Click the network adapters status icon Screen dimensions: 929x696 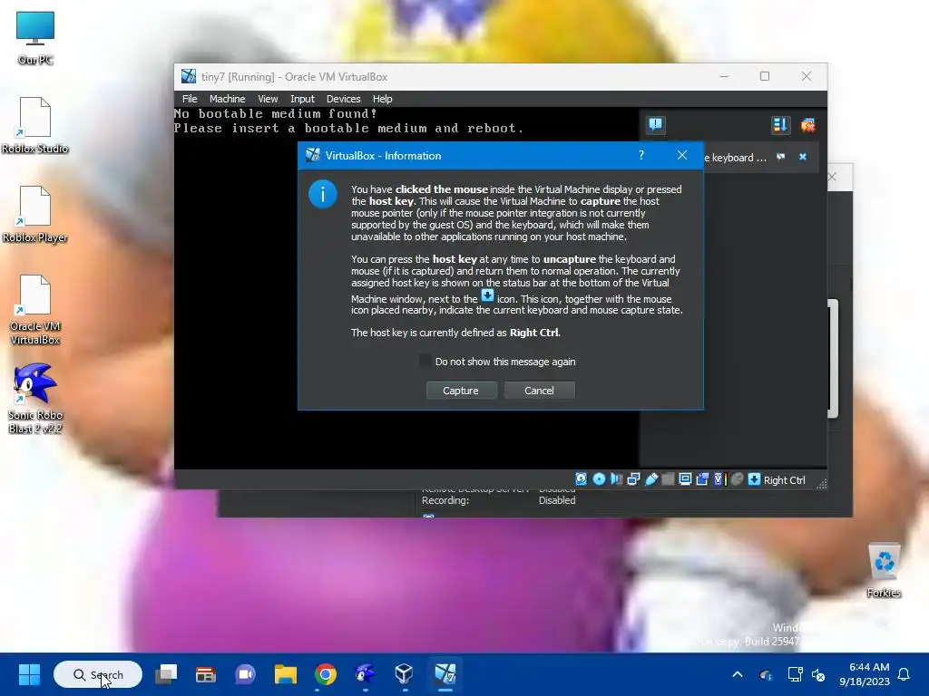point(633,479)
